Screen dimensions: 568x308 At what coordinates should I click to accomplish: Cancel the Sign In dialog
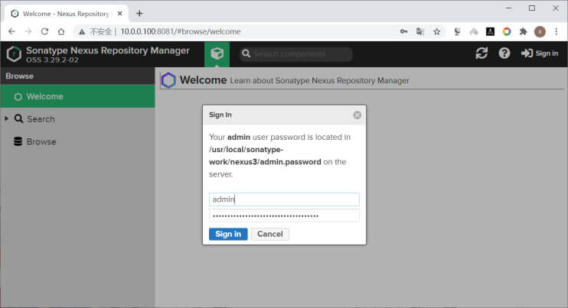(270, 234)
